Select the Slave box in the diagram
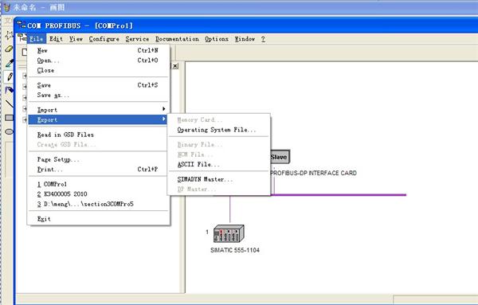 [x=280, y=157]
